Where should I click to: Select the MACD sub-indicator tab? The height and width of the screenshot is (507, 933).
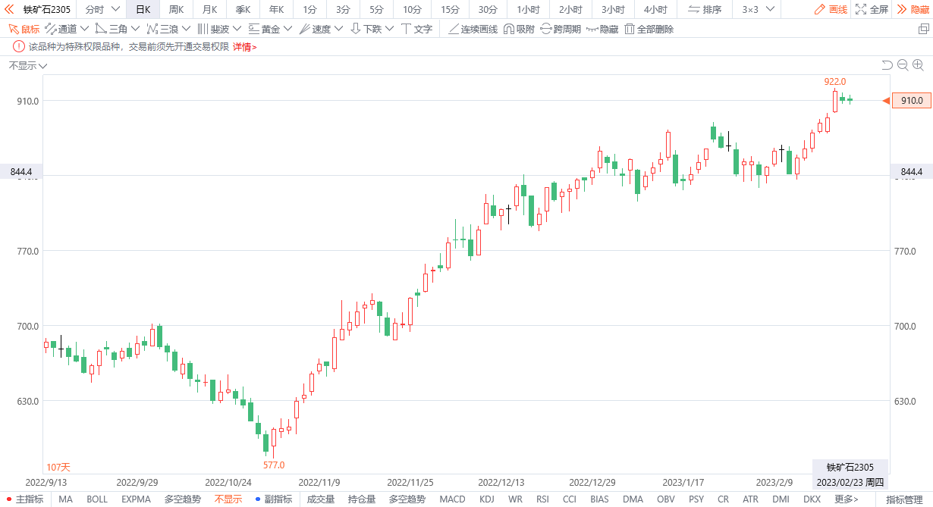pos(452,499)
